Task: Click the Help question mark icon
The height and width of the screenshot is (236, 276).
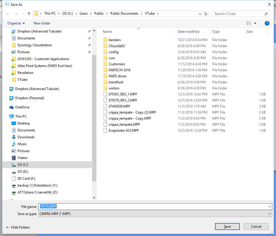Action: 267,23
